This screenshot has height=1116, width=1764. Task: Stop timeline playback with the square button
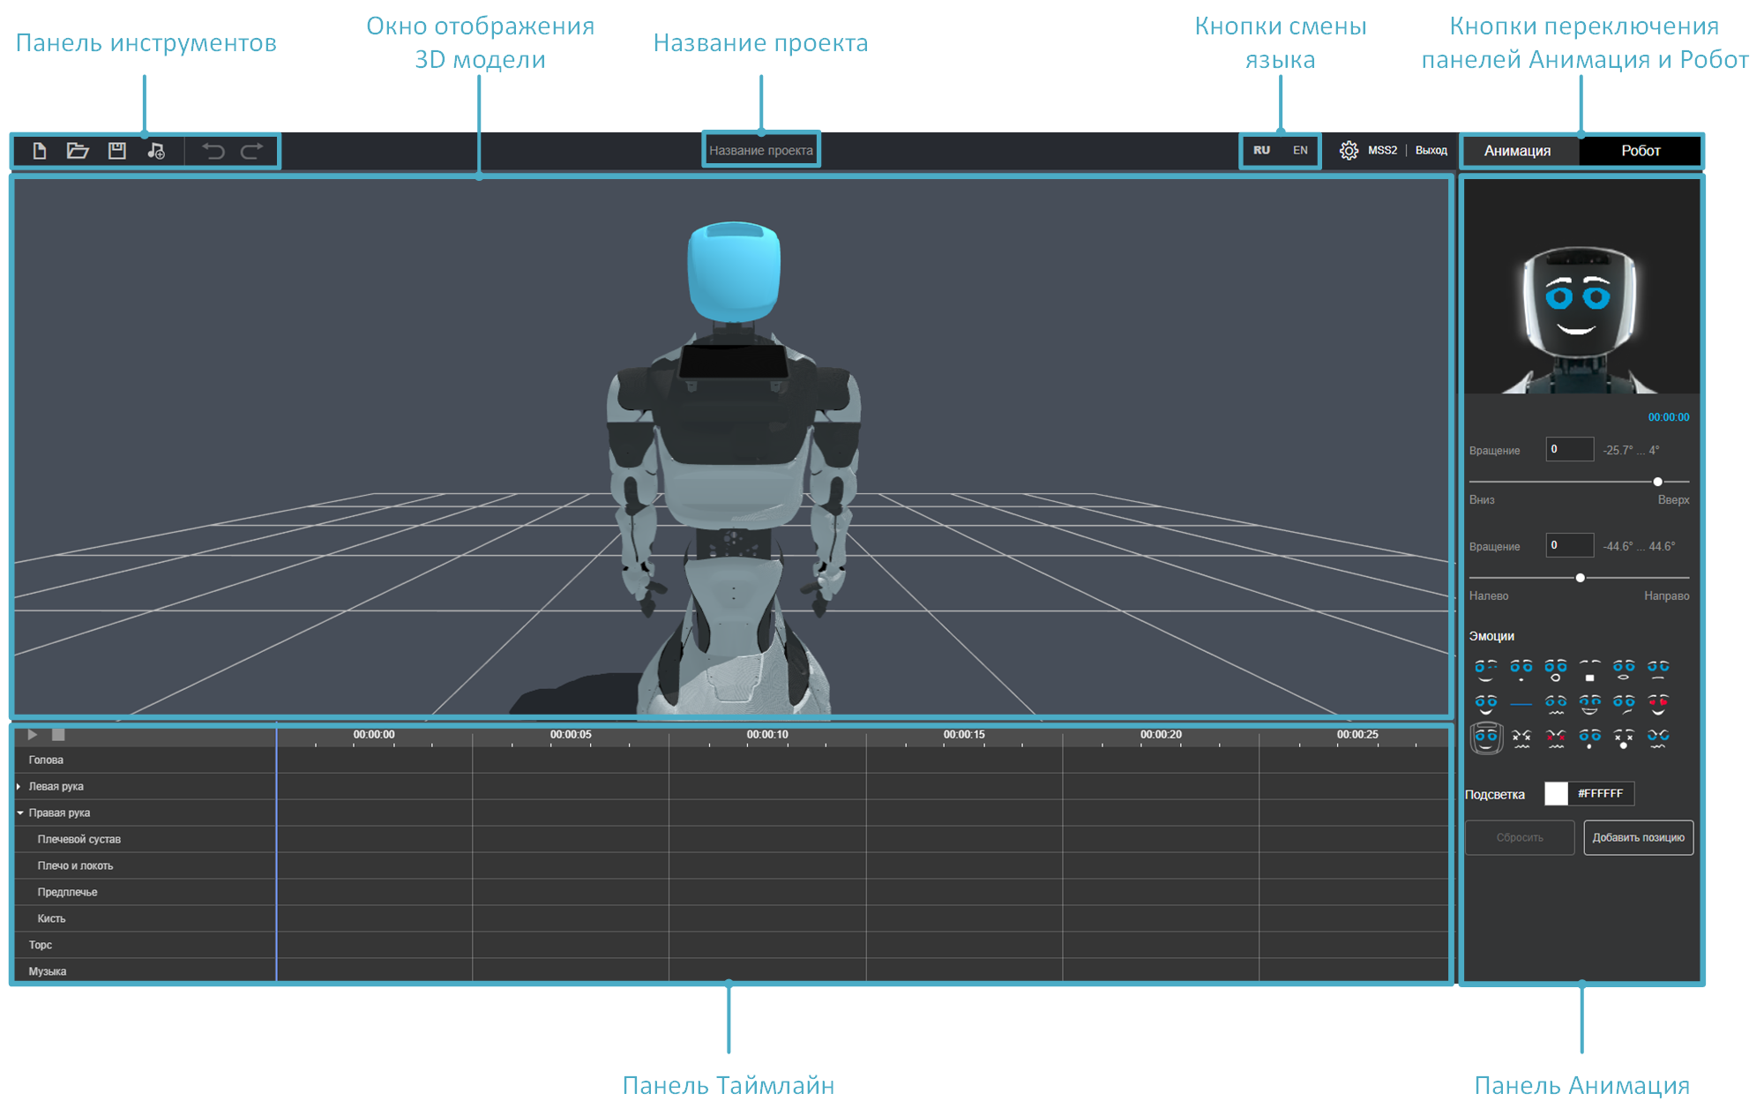coord(58,734)
